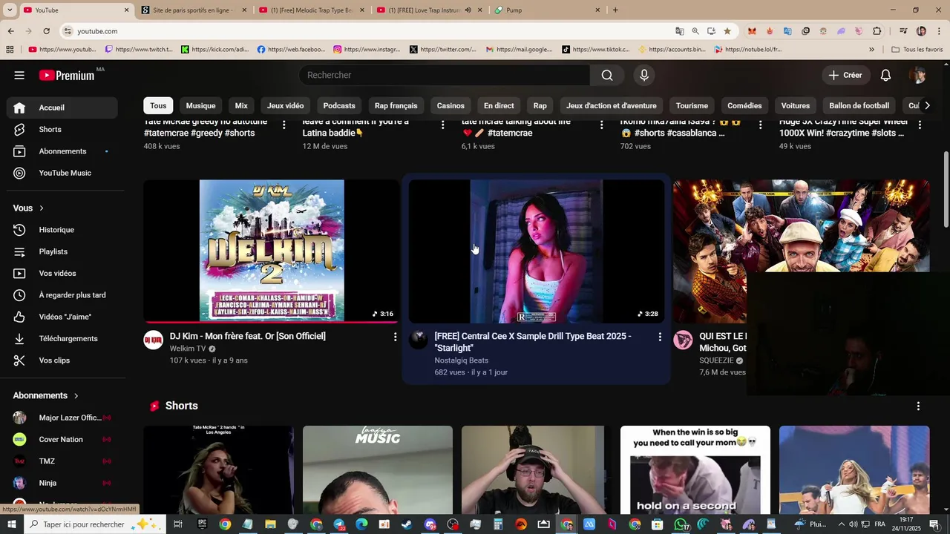The width and height of the screenshot is (950, 534).
Task: Click Nostalgiq Beats channel avatar
Action: click(x=418, y=340)
